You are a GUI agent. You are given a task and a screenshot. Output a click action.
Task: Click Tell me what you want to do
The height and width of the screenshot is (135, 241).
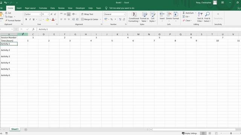pyautogui.click(x=122, y=8)
